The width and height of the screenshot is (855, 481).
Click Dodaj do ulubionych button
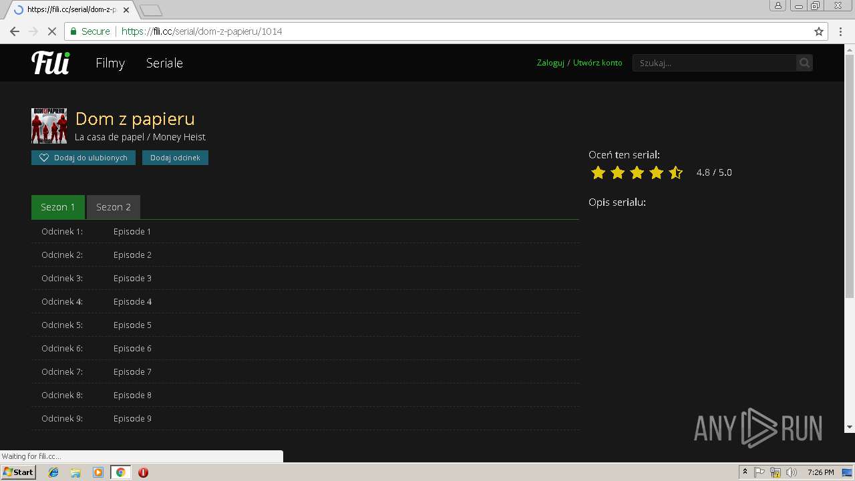tap(83, 158)
